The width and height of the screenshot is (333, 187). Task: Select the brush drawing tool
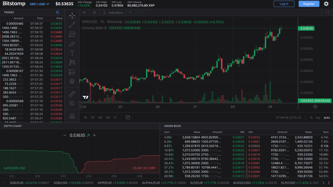pos(72,44)
